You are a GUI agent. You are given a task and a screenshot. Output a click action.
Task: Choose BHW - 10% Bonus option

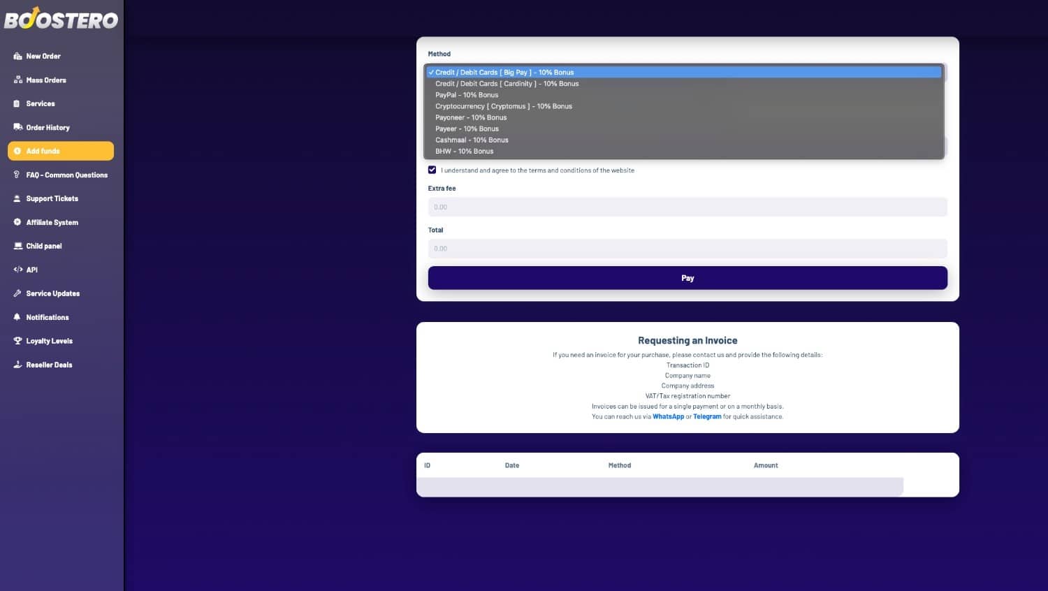[x=464, y=151]
